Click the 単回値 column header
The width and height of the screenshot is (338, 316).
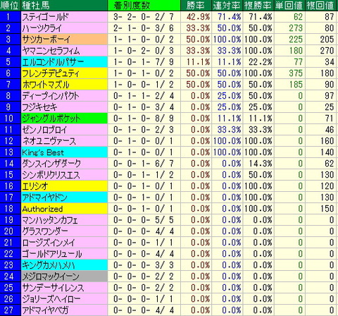[x=289, y=5]
